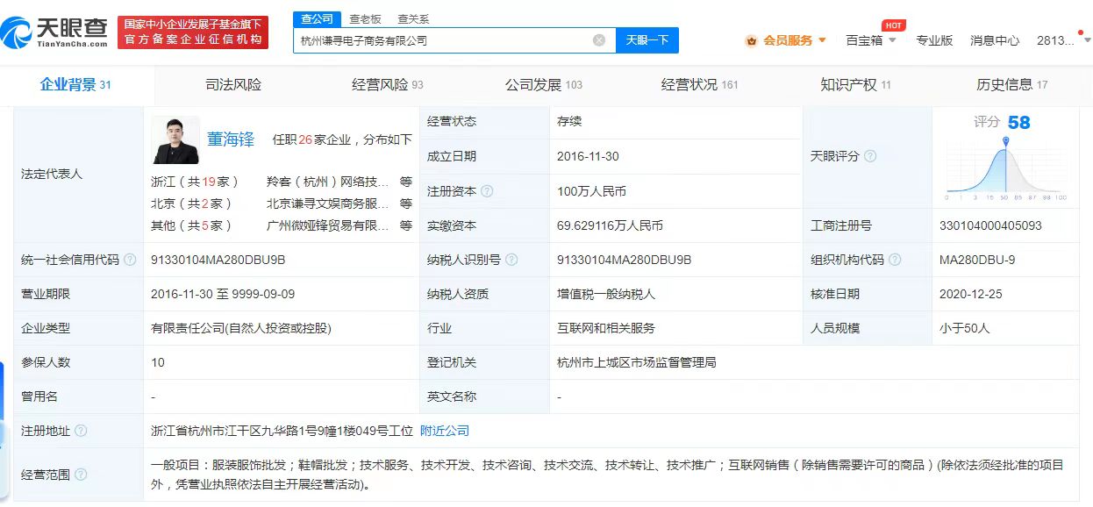Open the 经营风险 tab
This screenshot has height=507, width=1093.
(387, 85)
